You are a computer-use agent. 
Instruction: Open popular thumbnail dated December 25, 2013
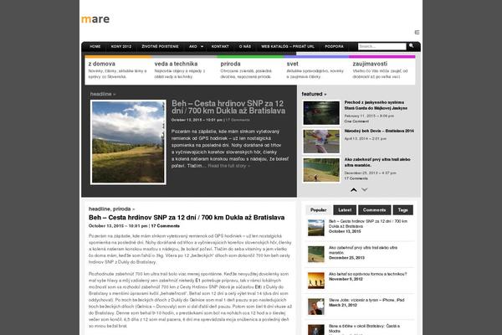(316, 254)
